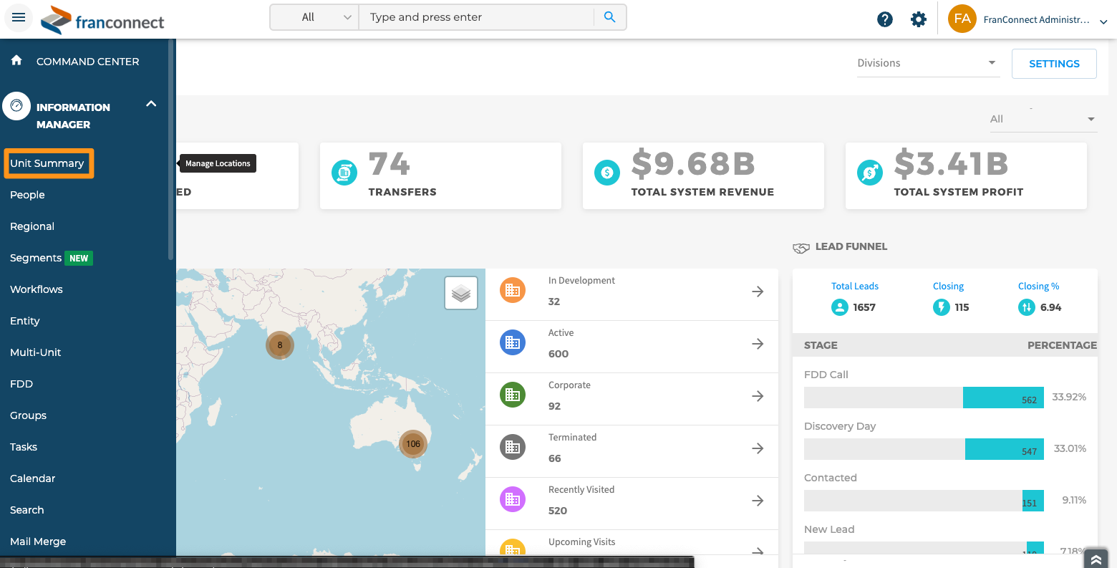
Task: Open the All search category dropdown
Action: point(315,17)
